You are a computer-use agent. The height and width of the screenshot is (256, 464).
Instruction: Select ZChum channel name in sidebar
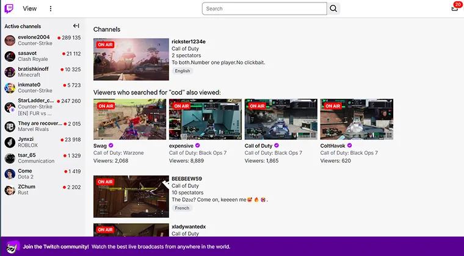[x=26, y=187]
